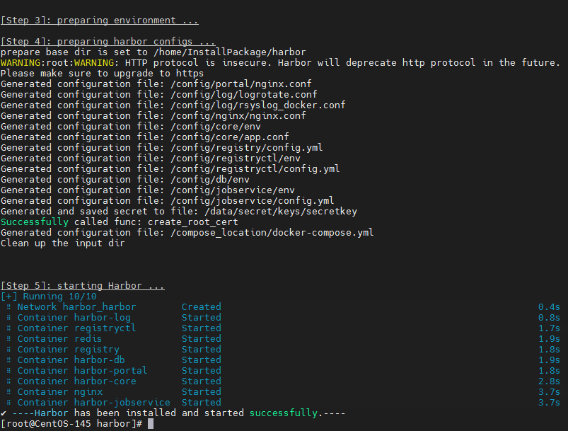Click the path /config/jobservice/env
Screen dimensions: 568x431
[x=233, y=190]
